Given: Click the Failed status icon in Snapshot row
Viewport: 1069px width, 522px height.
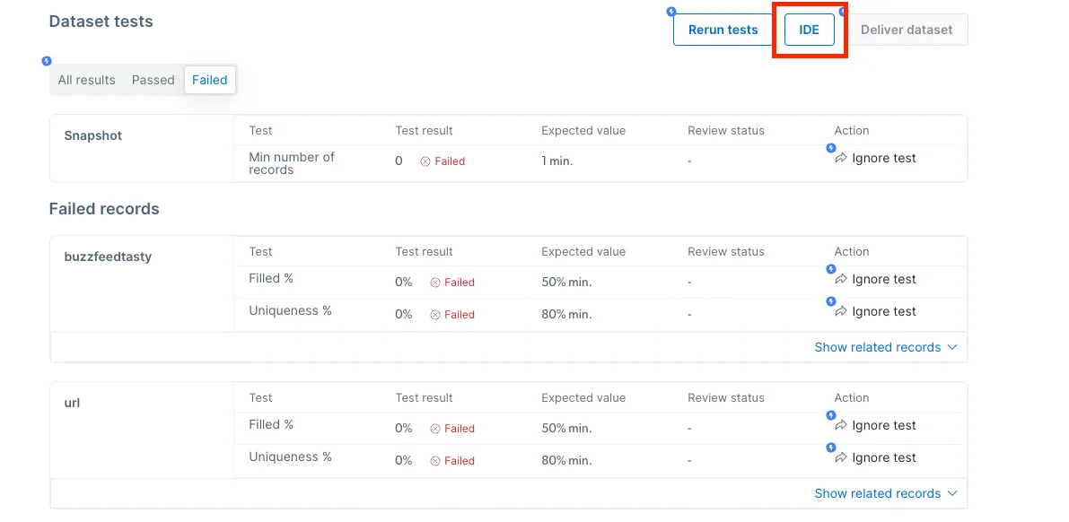Looking at the screenshot, I should point(425,161).
